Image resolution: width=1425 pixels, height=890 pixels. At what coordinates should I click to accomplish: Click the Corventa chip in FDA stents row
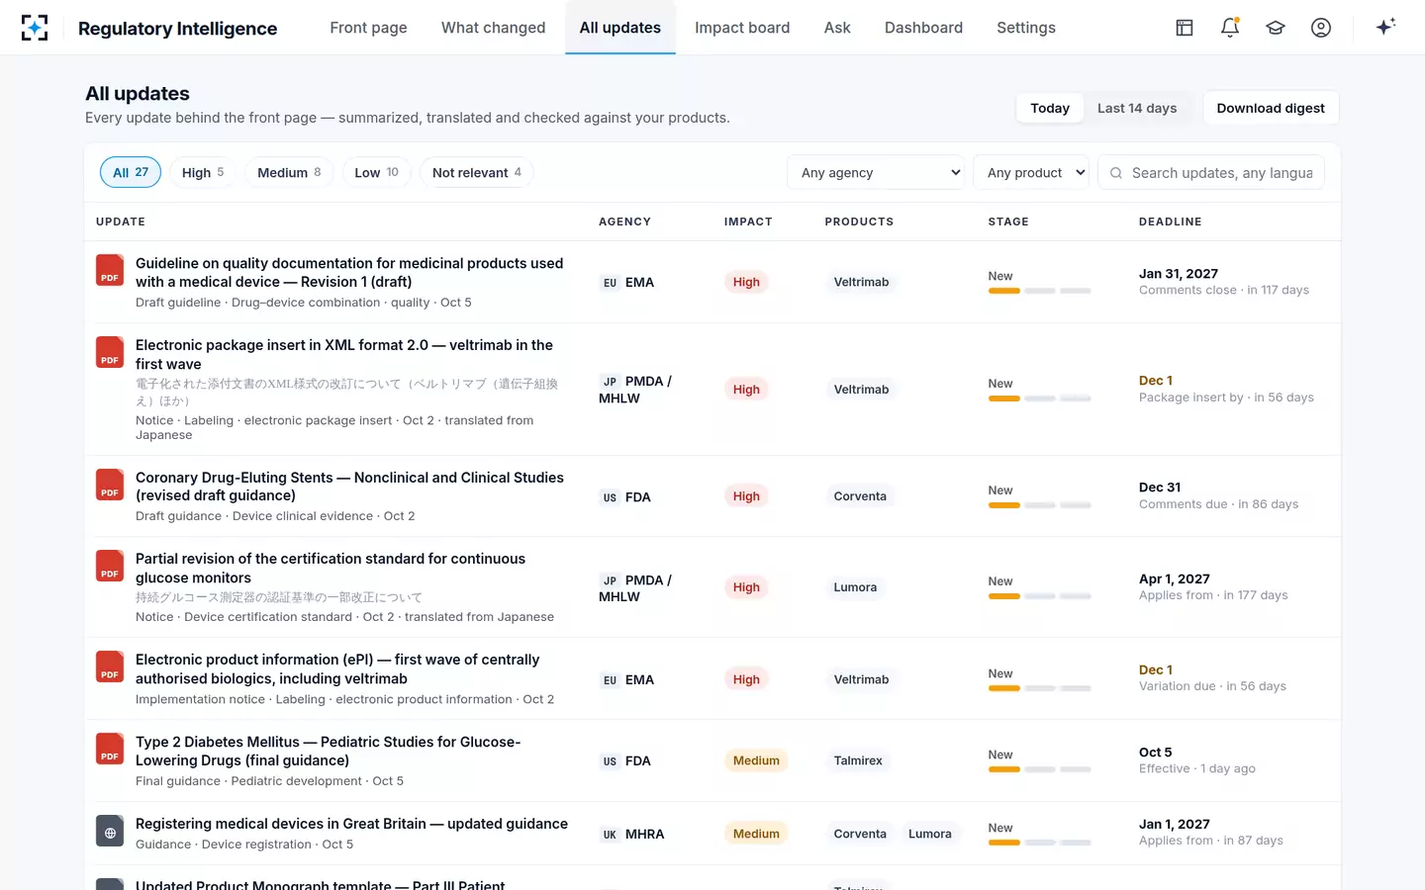(x=860, y=496)
